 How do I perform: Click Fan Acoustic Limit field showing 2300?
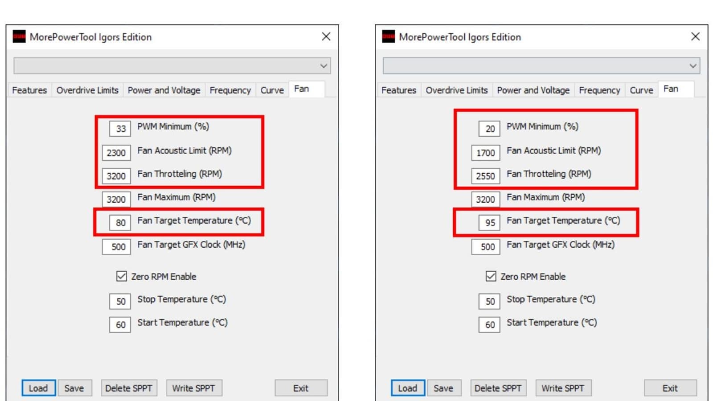[x=116, y=153]
